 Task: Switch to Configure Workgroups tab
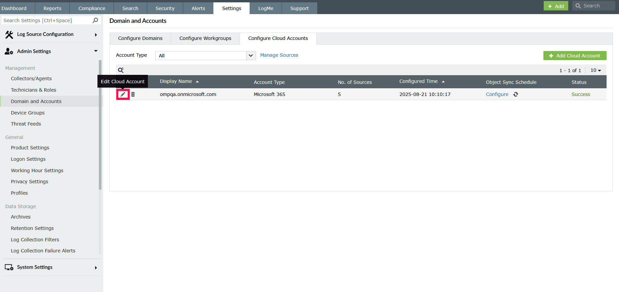click(205, 38)
